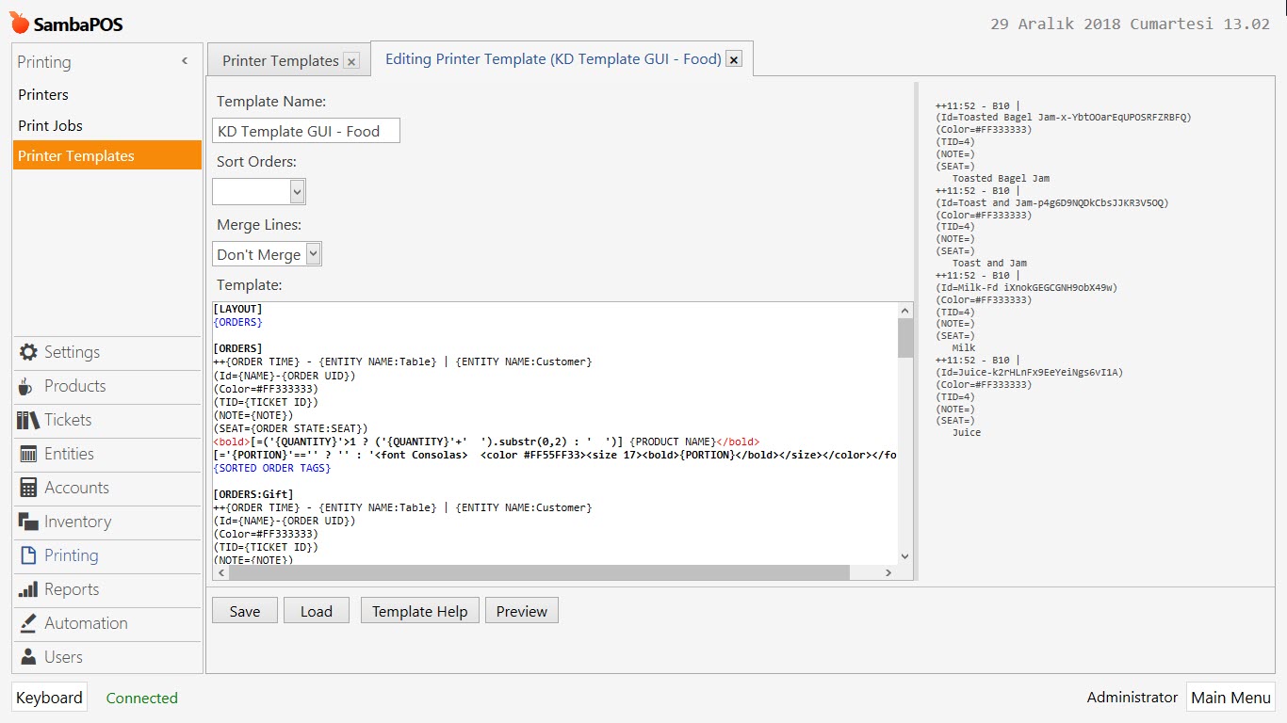Image resolution: width=1287 pixels, height=723 pixels.
Task: Click the Template Name input field
Action: click(x=305, y=131)
